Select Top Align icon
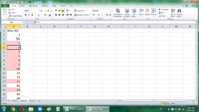This screenshot has width=199, height=112. click(x=56, y=11)
